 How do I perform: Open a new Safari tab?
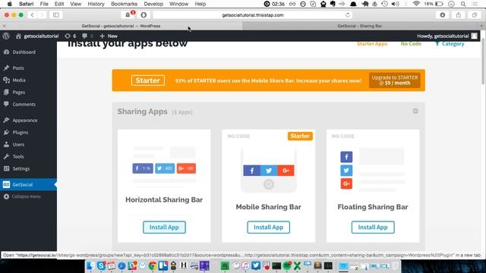481,26
